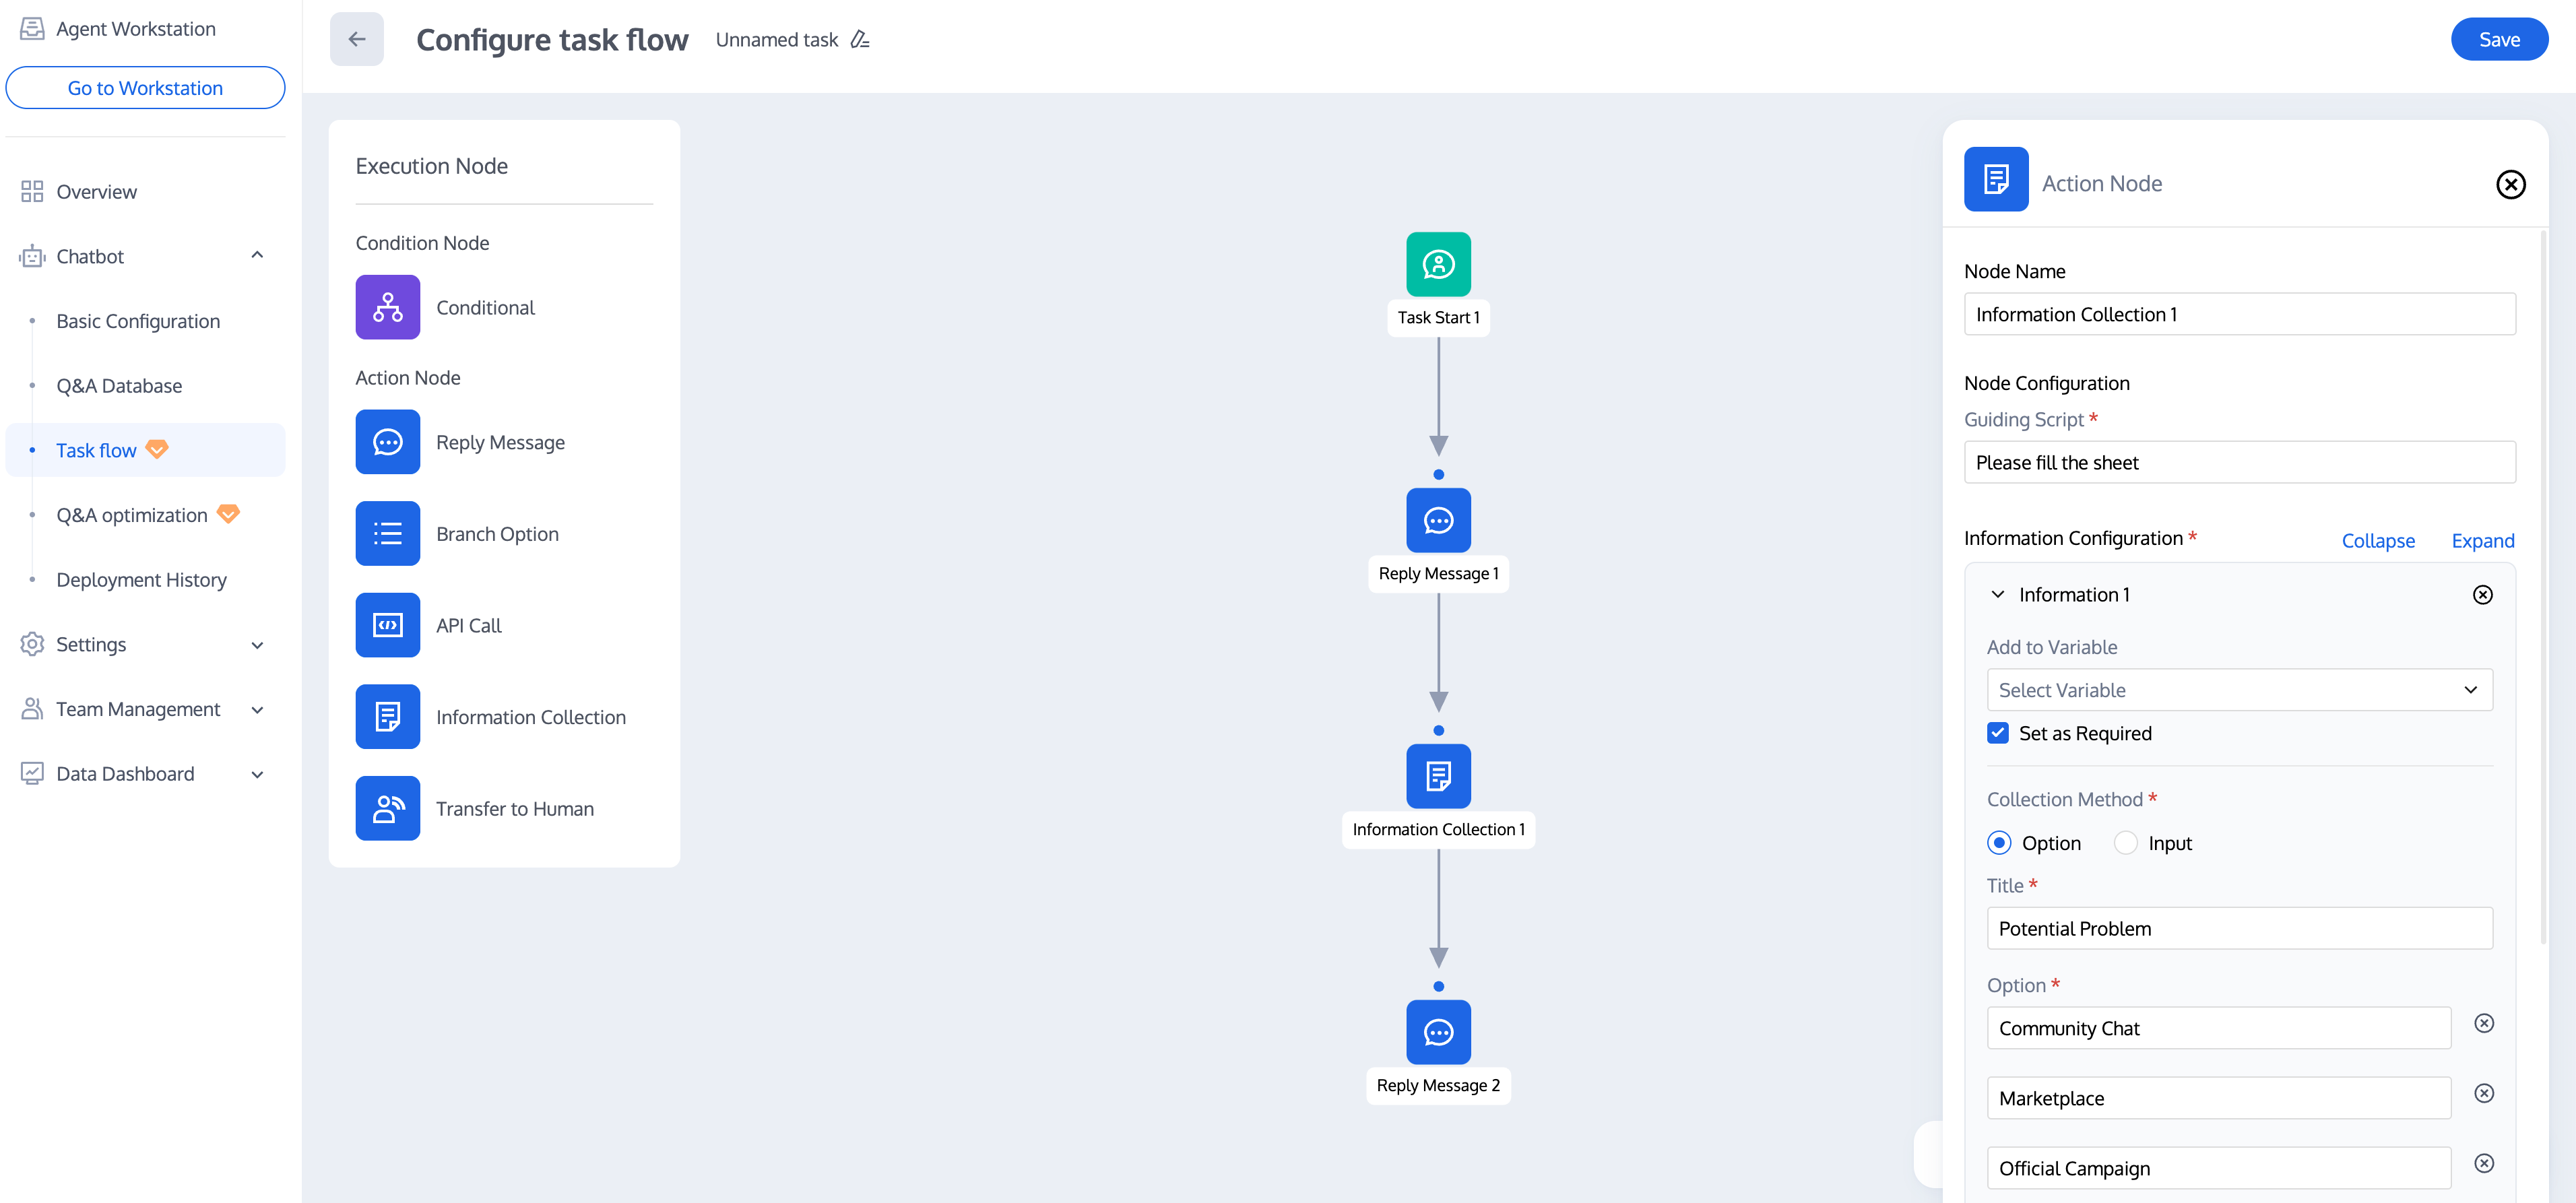Select the Option collection method
Screen dimensions: 2576x1203
1998,843
